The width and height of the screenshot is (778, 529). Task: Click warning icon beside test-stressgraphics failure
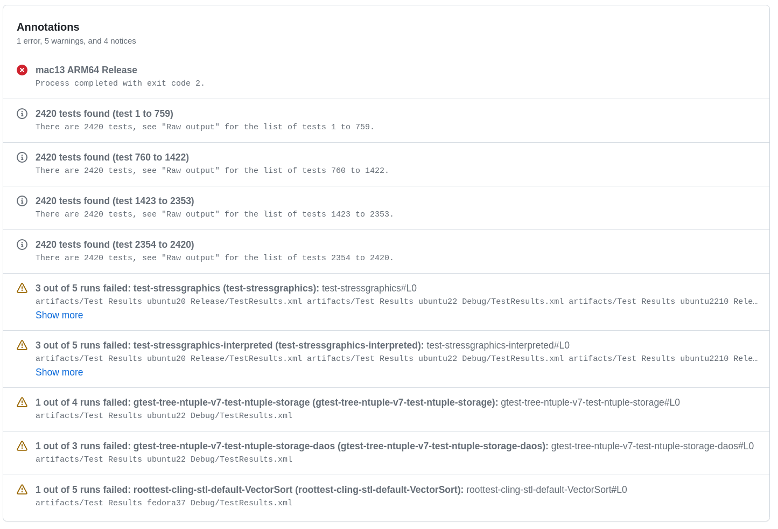point(22,288)
